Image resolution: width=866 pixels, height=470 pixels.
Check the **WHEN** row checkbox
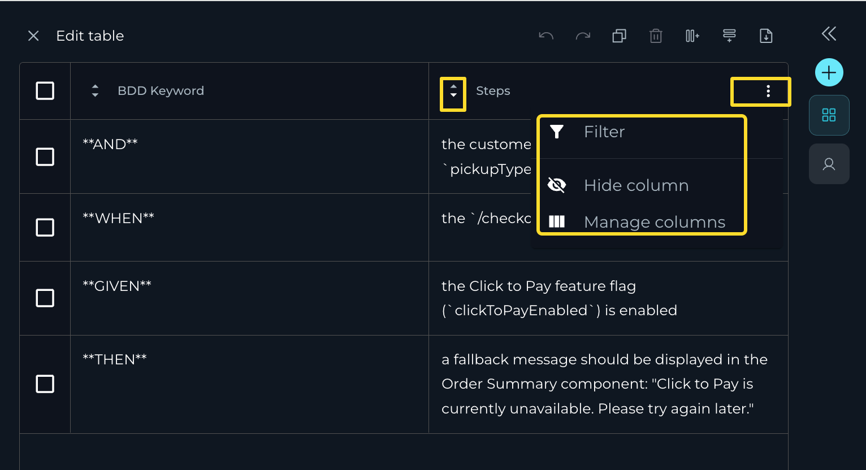click(x=45, y=227)
